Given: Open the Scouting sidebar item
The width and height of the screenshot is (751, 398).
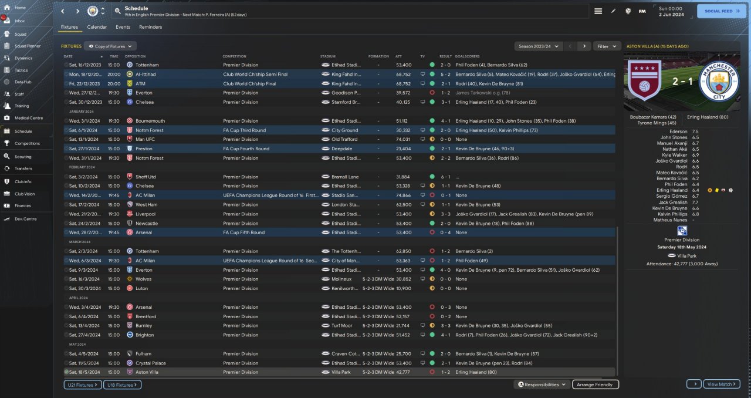Looking at the screenshot, I should point(23,157).
